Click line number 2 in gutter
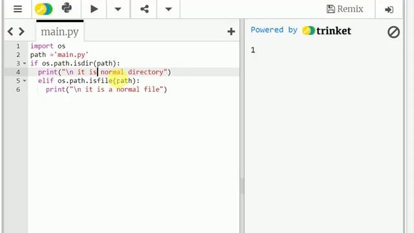414x233 pixels. (18, 54)
